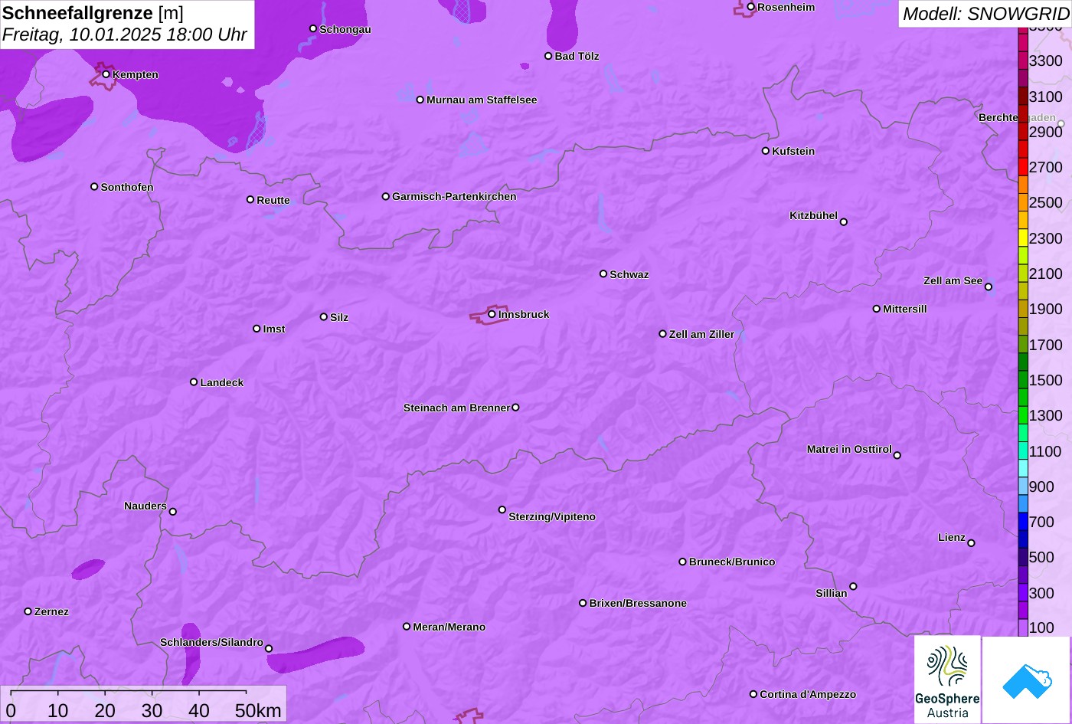Click the cyan 1100 legend swatch
The height and width of the screenshot is (724, 1072).
(x=1023, y=451)
